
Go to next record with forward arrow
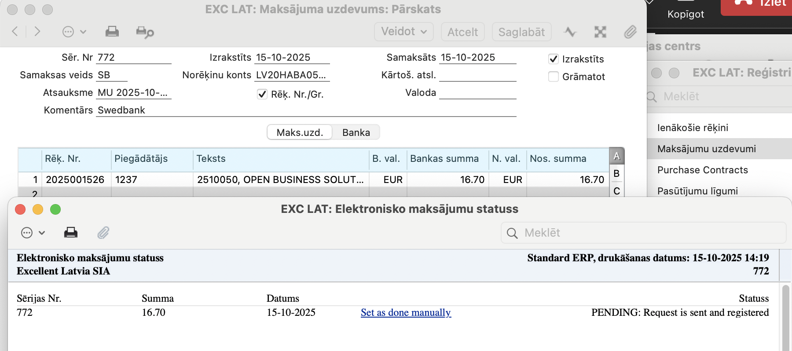point(37,31)
